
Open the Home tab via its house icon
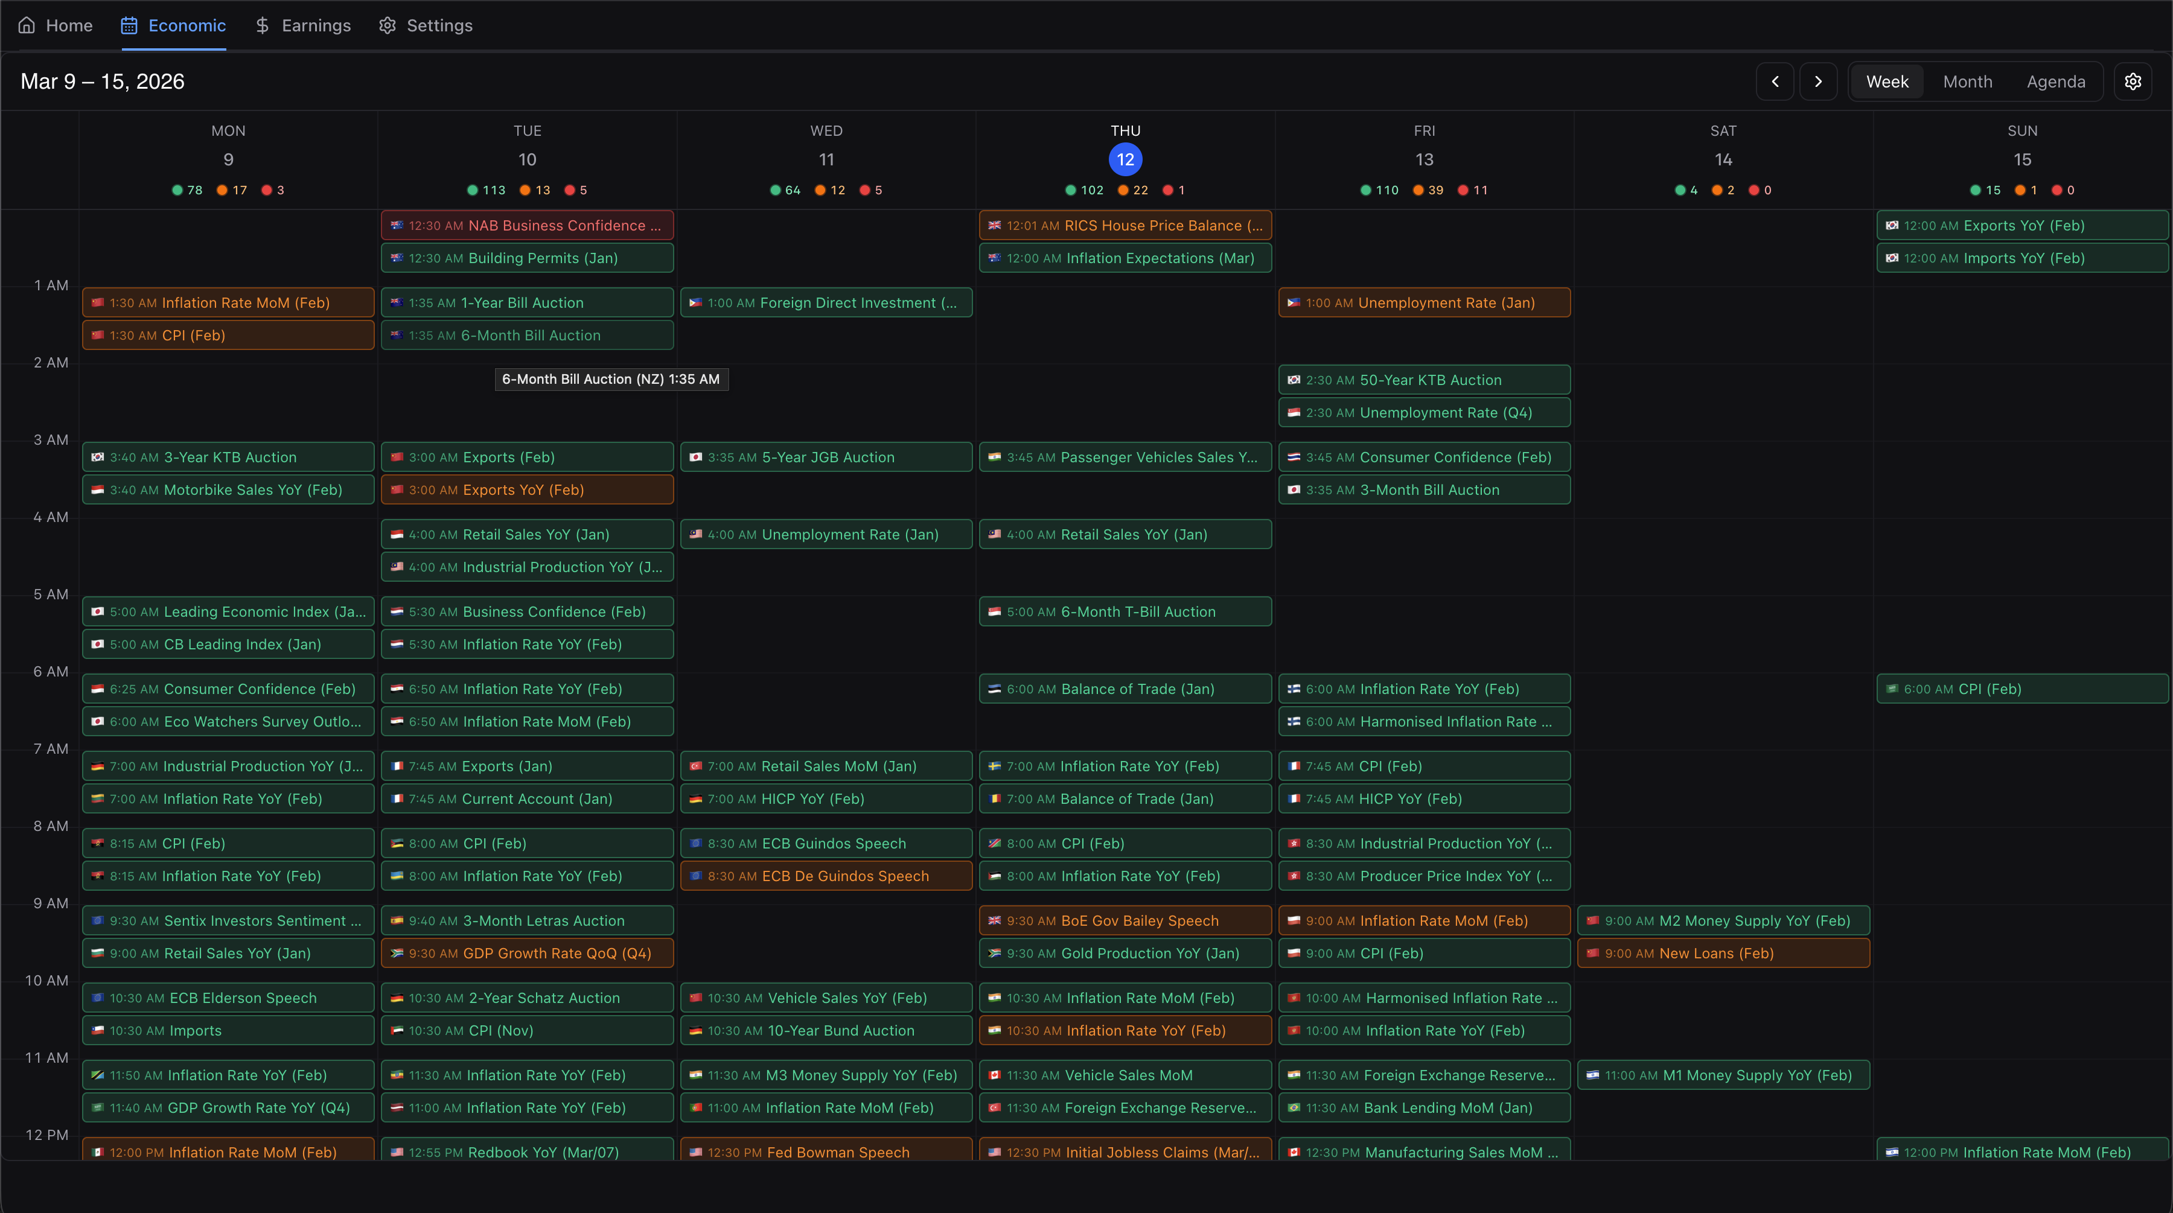click(25, 25)
